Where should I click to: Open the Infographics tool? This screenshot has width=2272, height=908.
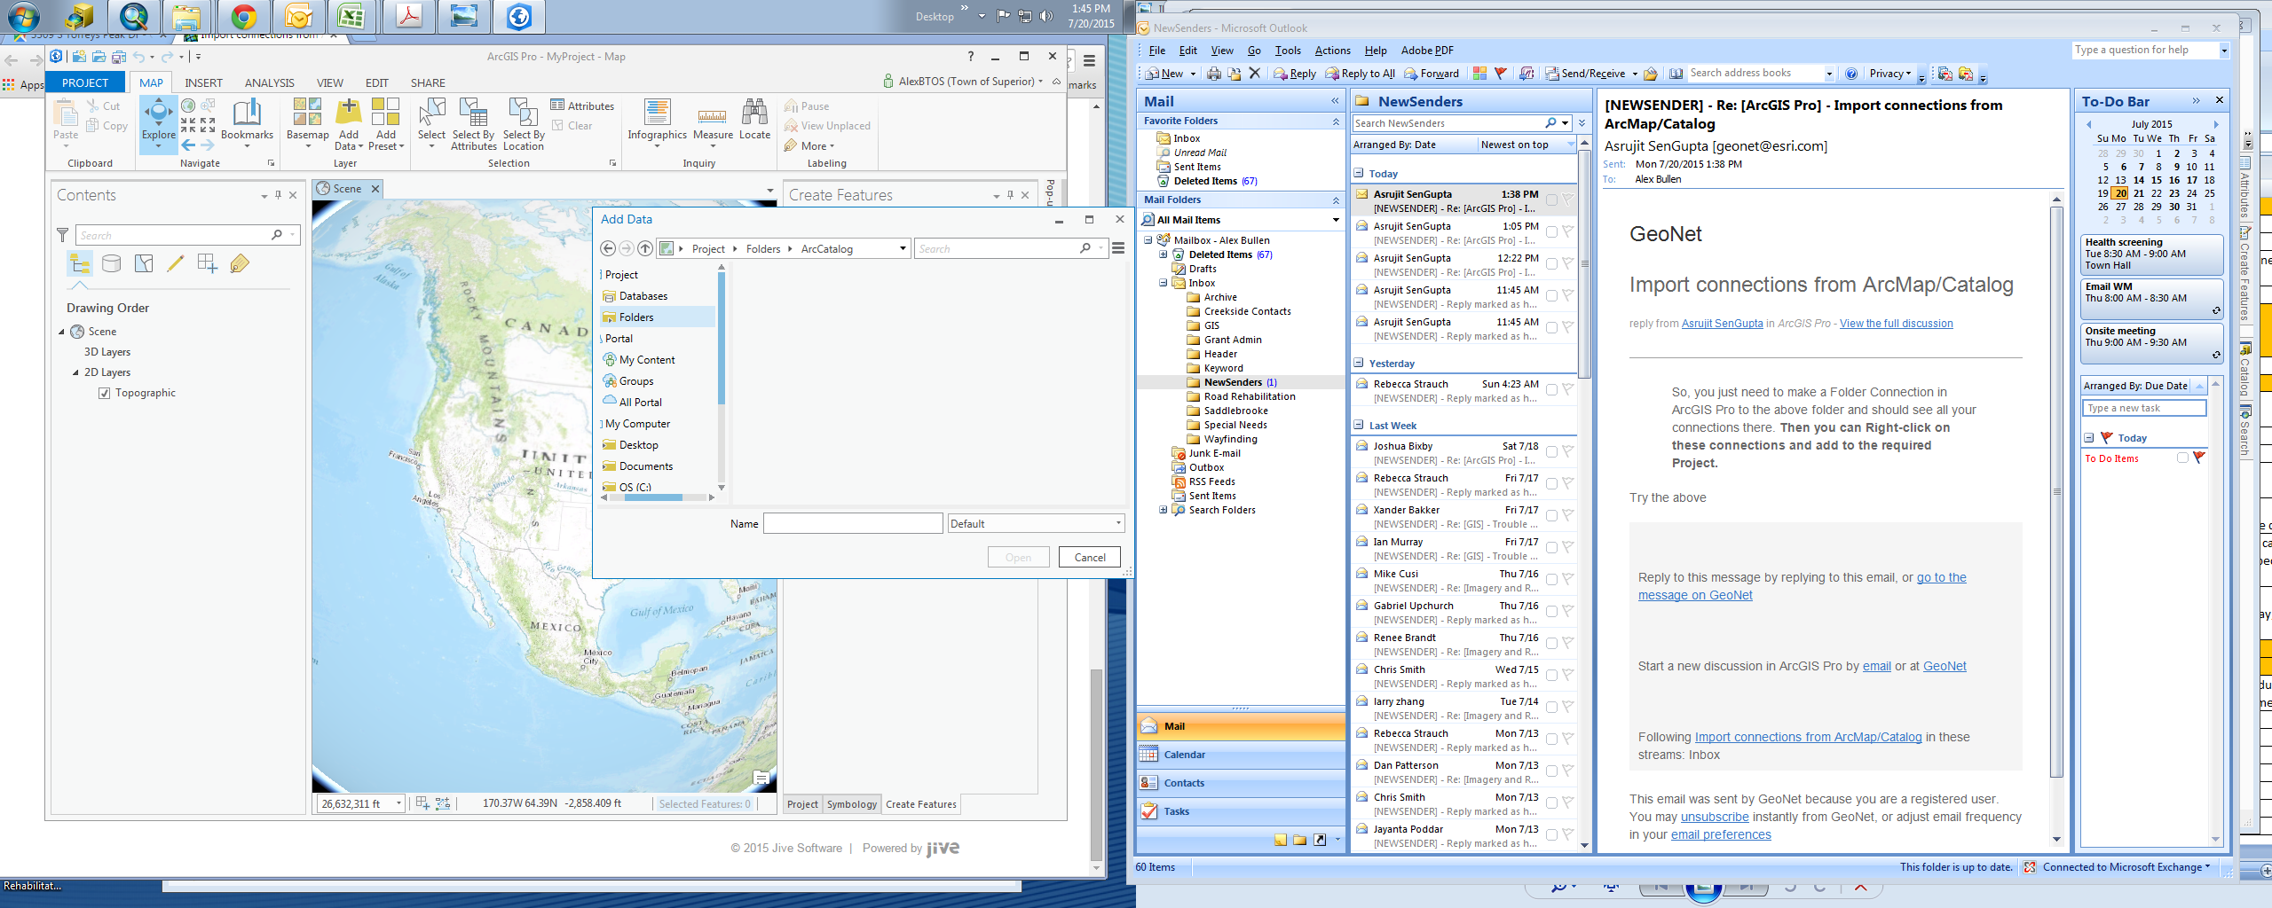tap(657, 121)
